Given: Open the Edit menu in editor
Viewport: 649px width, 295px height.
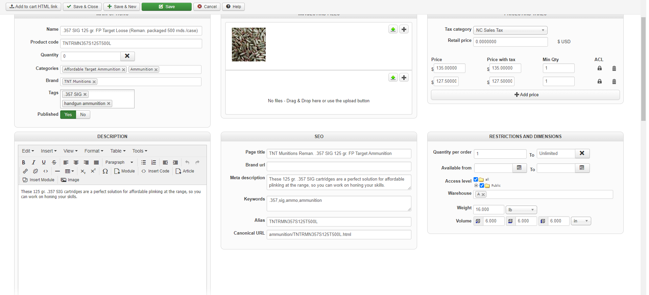Looking at the screenshot, I should tap(28, 151).
